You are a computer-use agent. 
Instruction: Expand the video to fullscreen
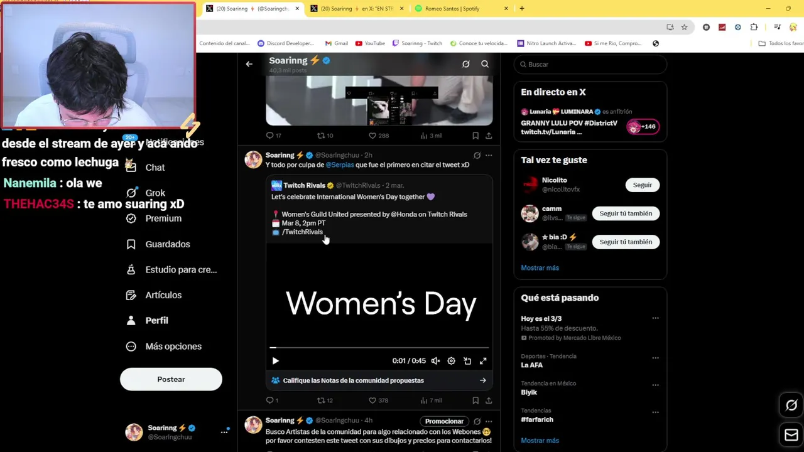tap(483, 361)
